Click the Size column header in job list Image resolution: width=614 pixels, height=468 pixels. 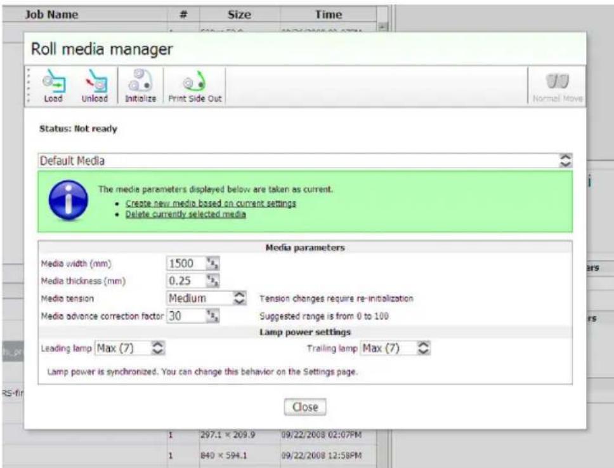pos(239,15)
